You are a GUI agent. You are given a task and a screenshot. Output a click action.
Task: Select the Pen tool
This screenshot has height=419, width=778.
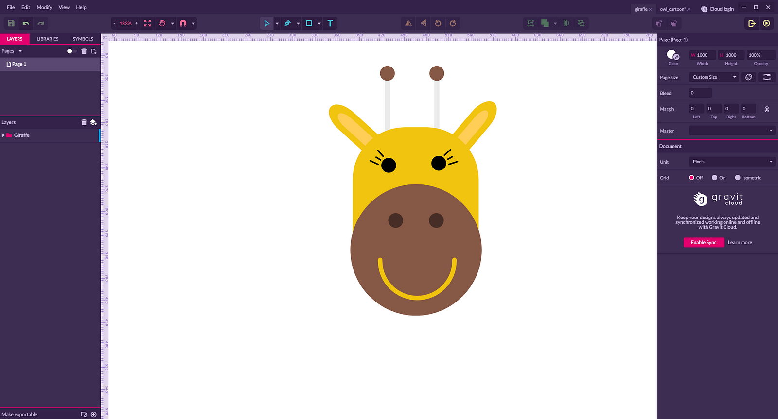coord(287,23)
